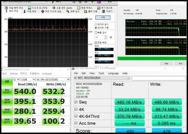Click the green progress bar above the Help button
Screen dimensions: 188x134
coord(152,59)
